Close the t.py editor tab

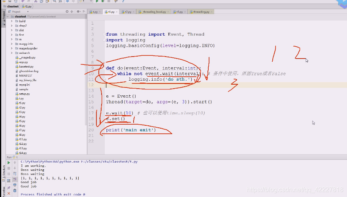coord(100,12)
